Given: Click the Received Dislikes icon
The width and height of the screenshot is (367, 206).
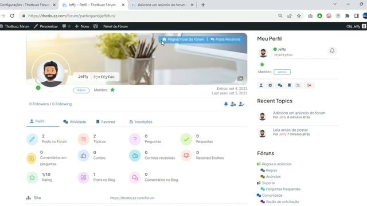Looking at the screenshot, I should 186,156.
